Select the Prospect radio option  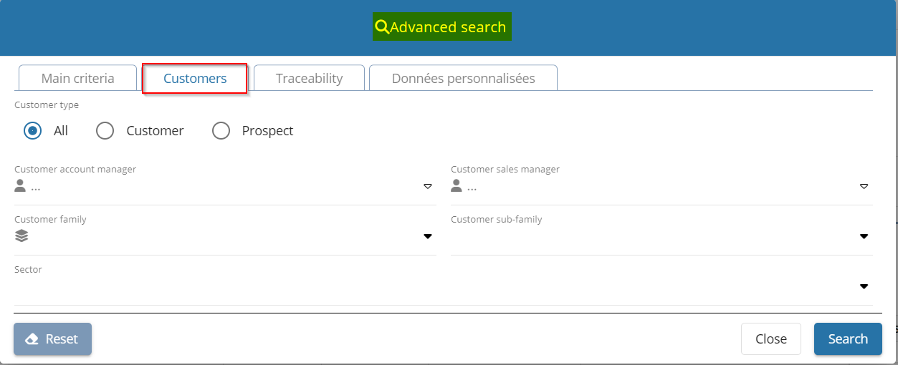click(221, 131)
